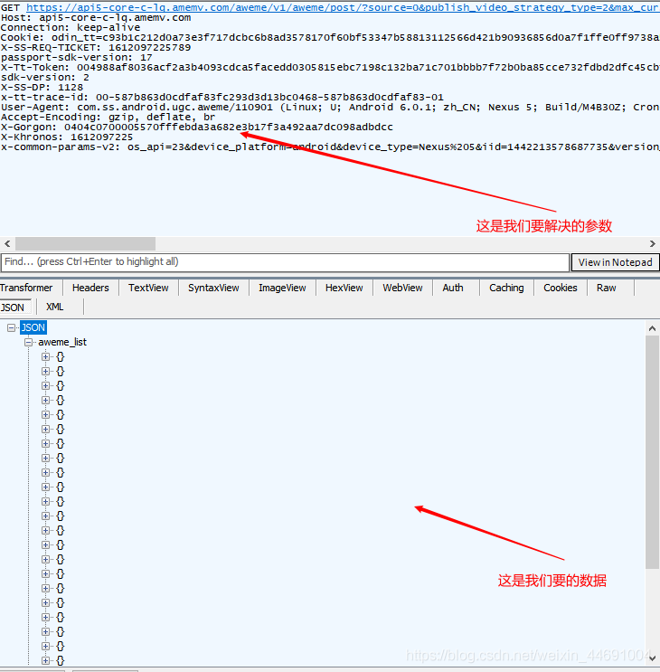This screenshot has width=660, height=672.
Task: Switch to the TextView tab
Action: point(148,288)
